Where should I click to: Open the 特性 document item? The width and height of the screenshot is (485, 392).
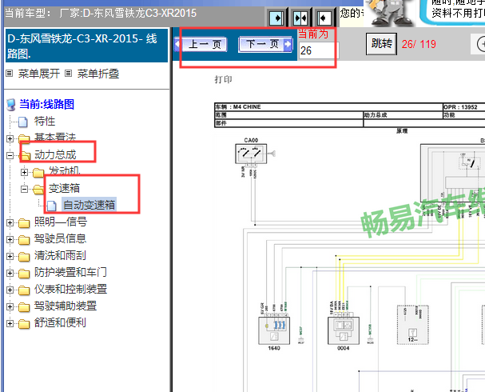pyautogui.click(x=45, y=121)
